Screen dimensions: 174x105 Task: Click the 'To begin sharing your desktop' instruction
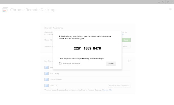(x=85, y=37)
